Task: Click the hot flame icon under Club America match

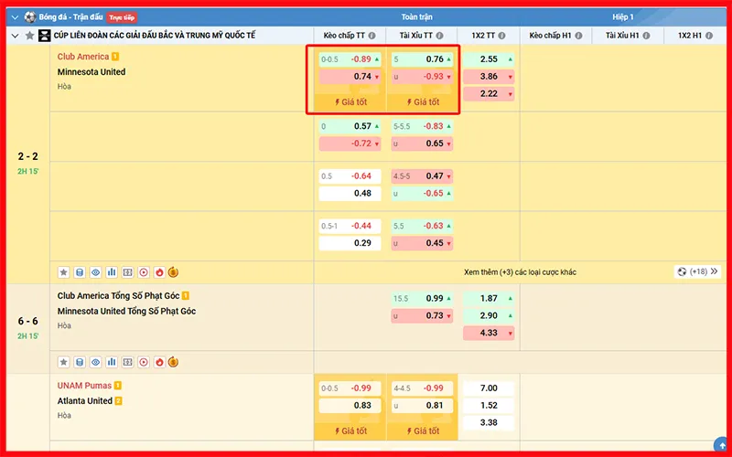Action: point(158,271)
